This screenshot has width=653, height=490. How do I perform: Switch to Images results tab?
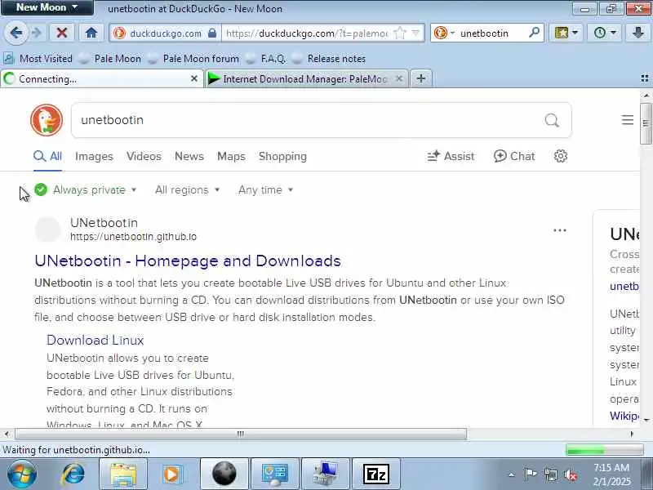click(94, 156)
